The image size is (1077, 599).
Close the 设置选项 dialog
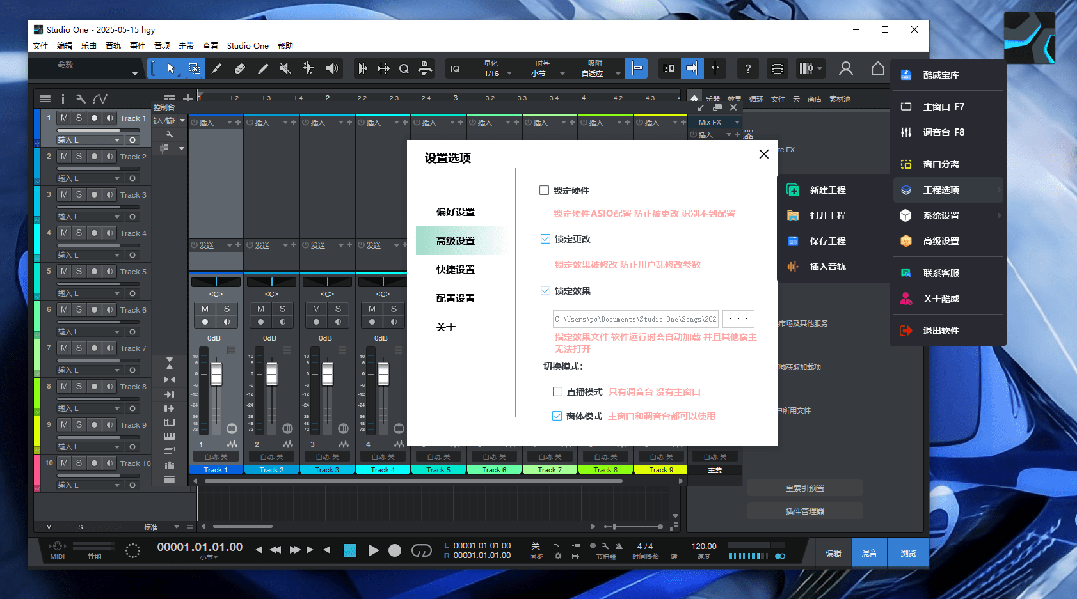pyautogui.click(x=763, y=154)
